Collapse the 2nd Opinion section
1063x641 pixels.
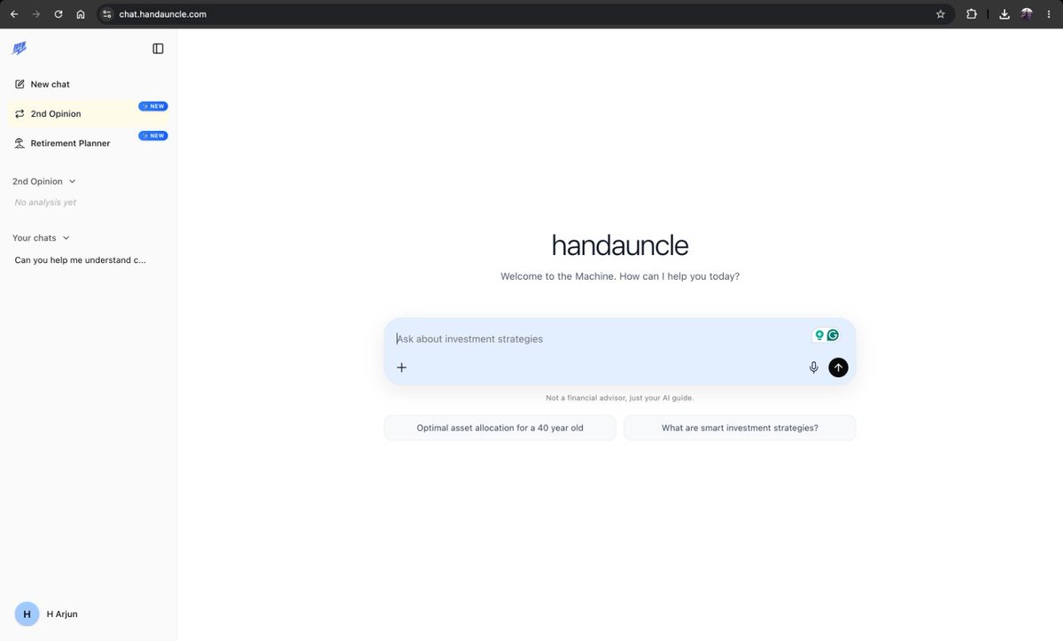coord(44,181)
